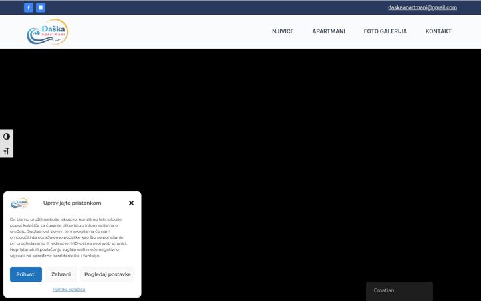Click the Upravljajte pristankom heading
The width and height of the screenshot is (481, 301).
[x=72, y=203]
